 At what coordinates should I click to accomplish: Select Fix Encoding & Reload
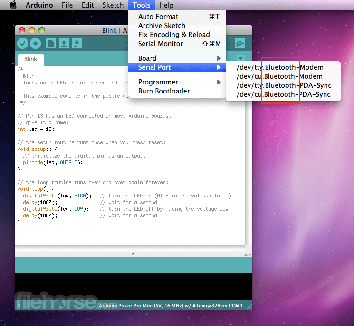(x=177, y=35)
